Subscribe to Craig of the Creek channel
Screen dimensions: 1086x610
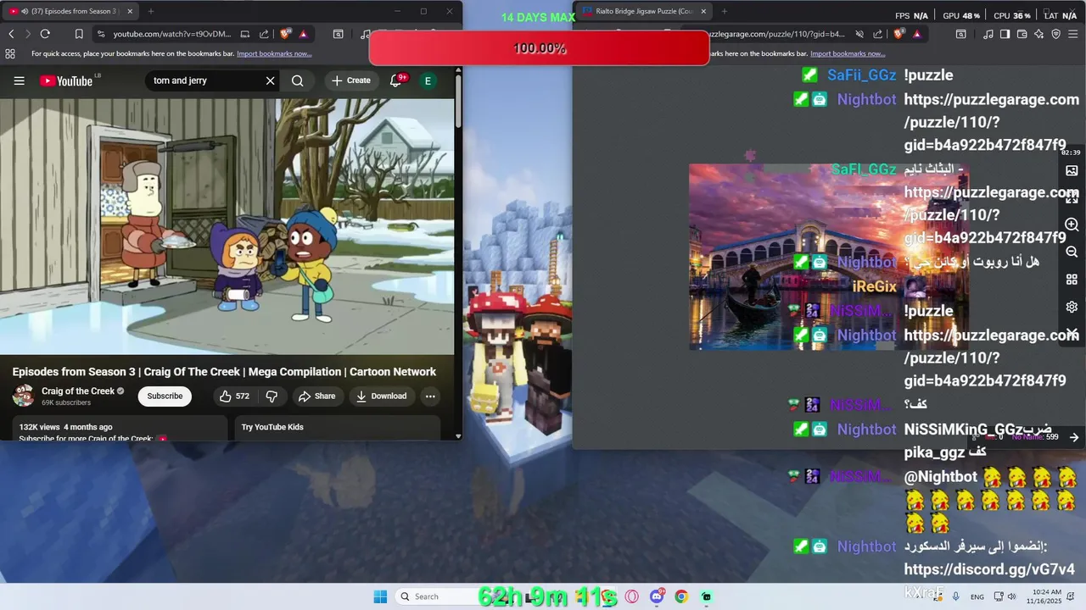pos(165,396)
